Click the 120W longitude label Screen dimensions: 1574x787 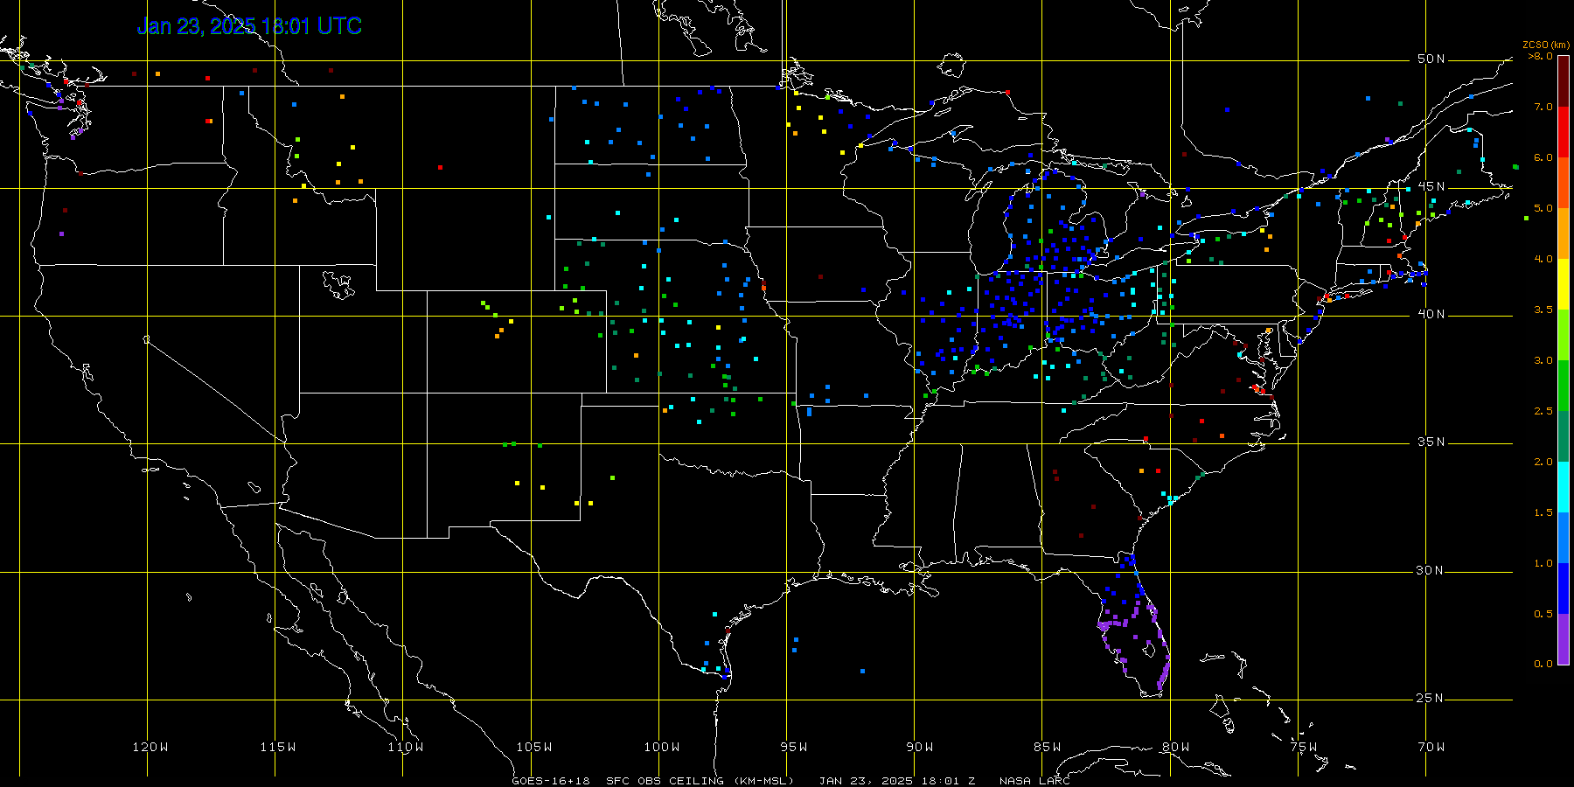point(150,747)
